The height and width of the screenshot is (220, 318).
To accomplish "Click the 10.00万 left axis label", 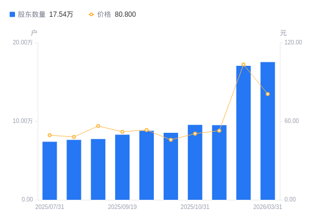I will (23, 121).
